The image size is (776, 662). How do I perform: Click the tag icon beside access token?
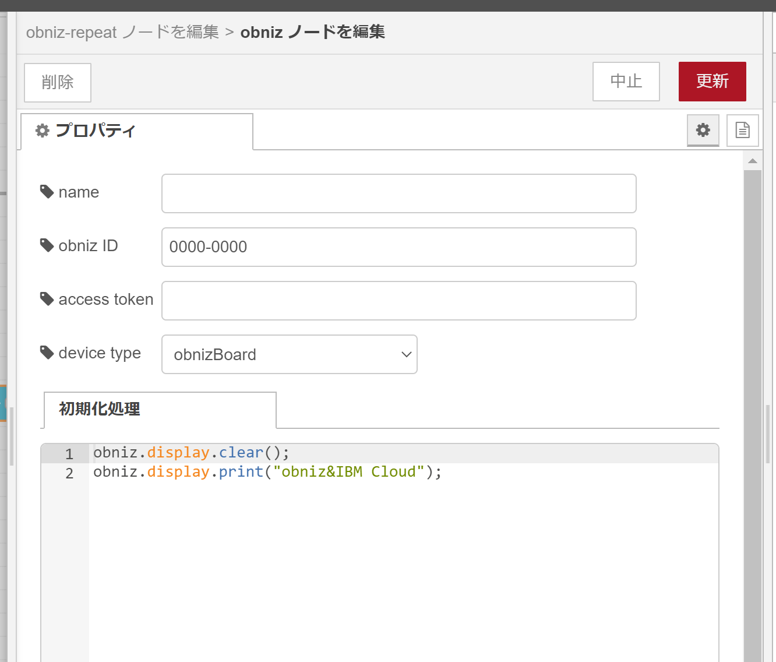(47, 298)
